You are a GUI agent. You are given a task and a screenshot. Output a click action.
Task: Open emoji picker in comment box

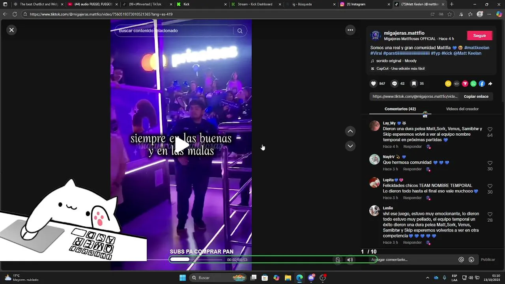[471, 260]
